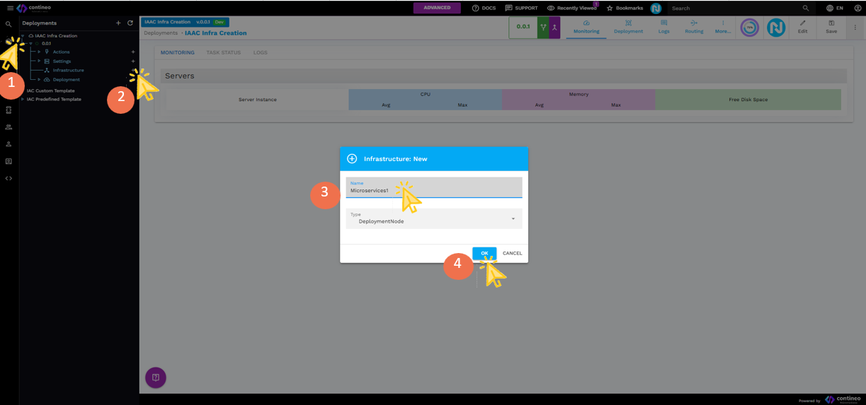866x405 pixels.
Task: Open the user account icon at top right
Action: pos(857,8)
